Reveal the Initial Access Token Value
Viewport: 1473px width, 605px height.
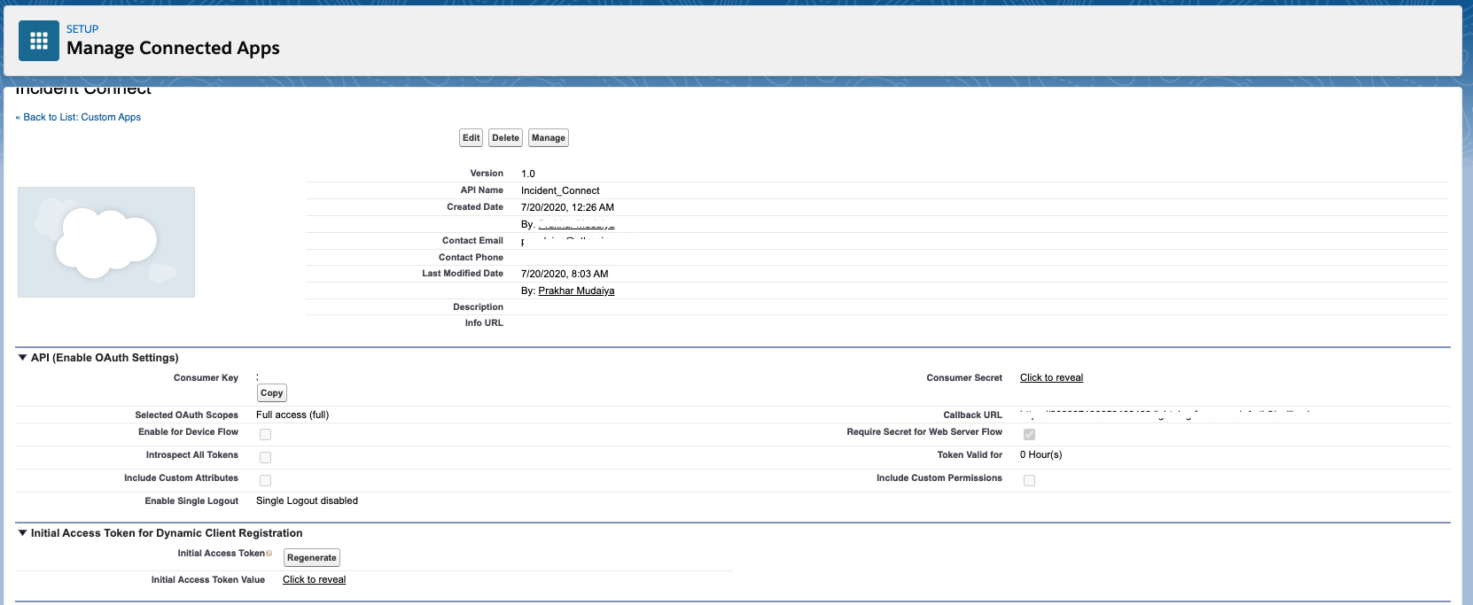pos(314,579)
